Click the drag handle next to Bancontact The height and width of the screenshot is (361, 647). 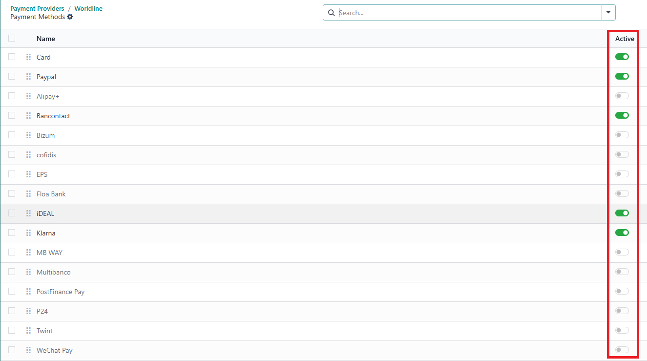pyautogui.click(x=28, y=116)
